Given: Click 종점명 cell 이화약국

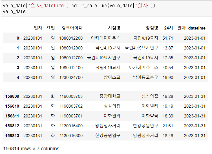Looking at the screenshot, I should click(x=150, y=116).
